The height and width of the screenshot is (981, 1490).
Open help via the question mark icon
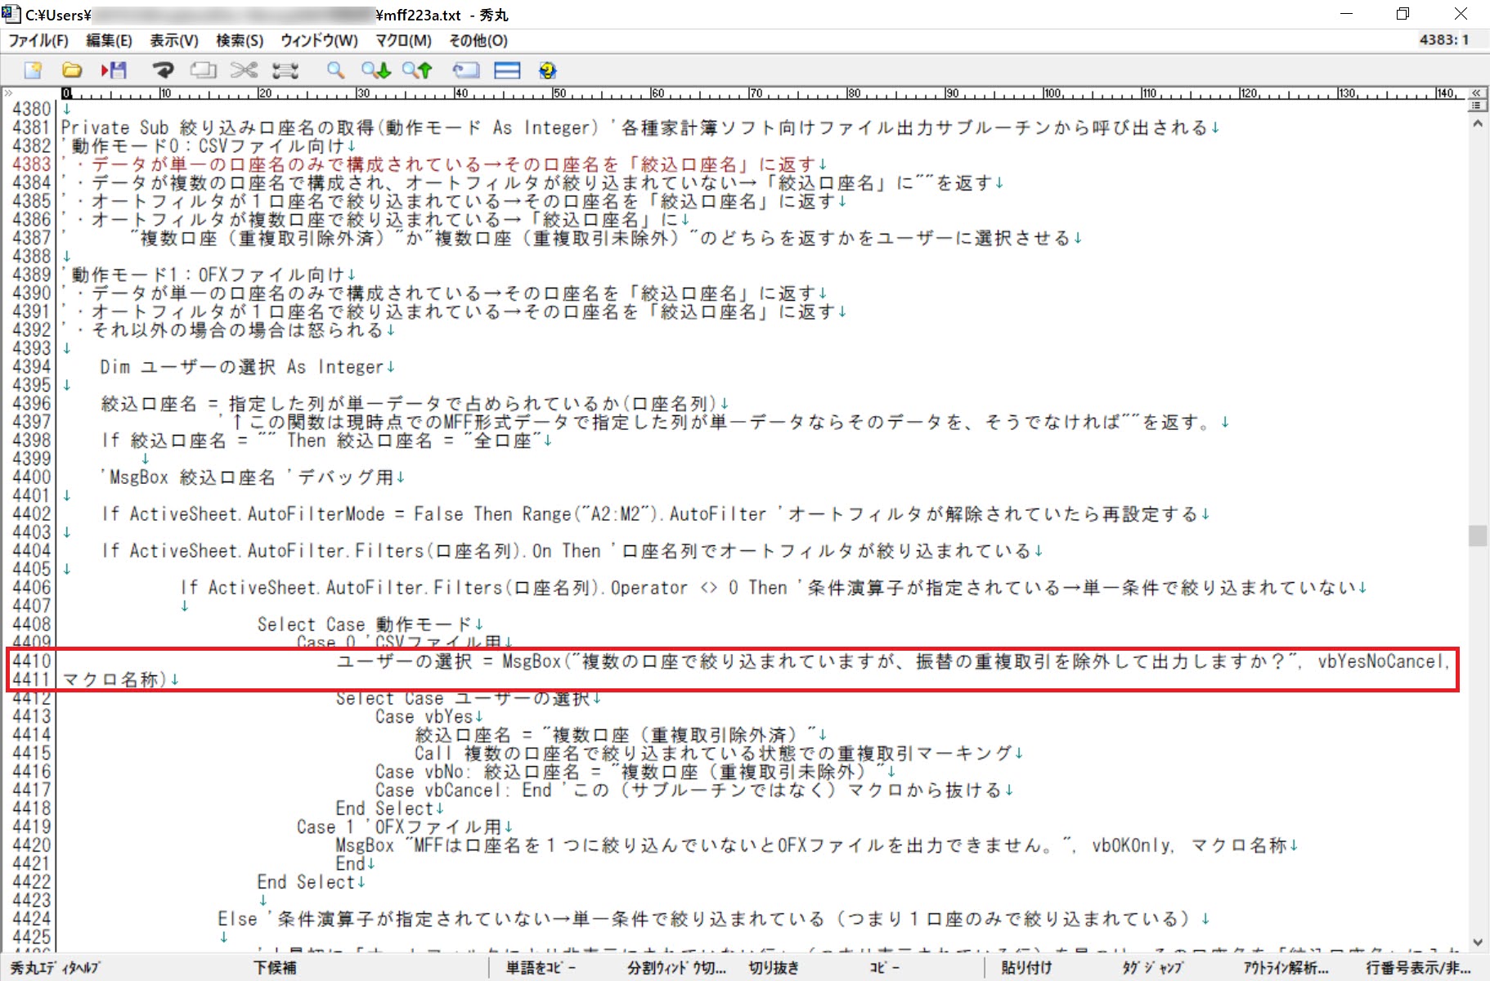coord(547,70)
